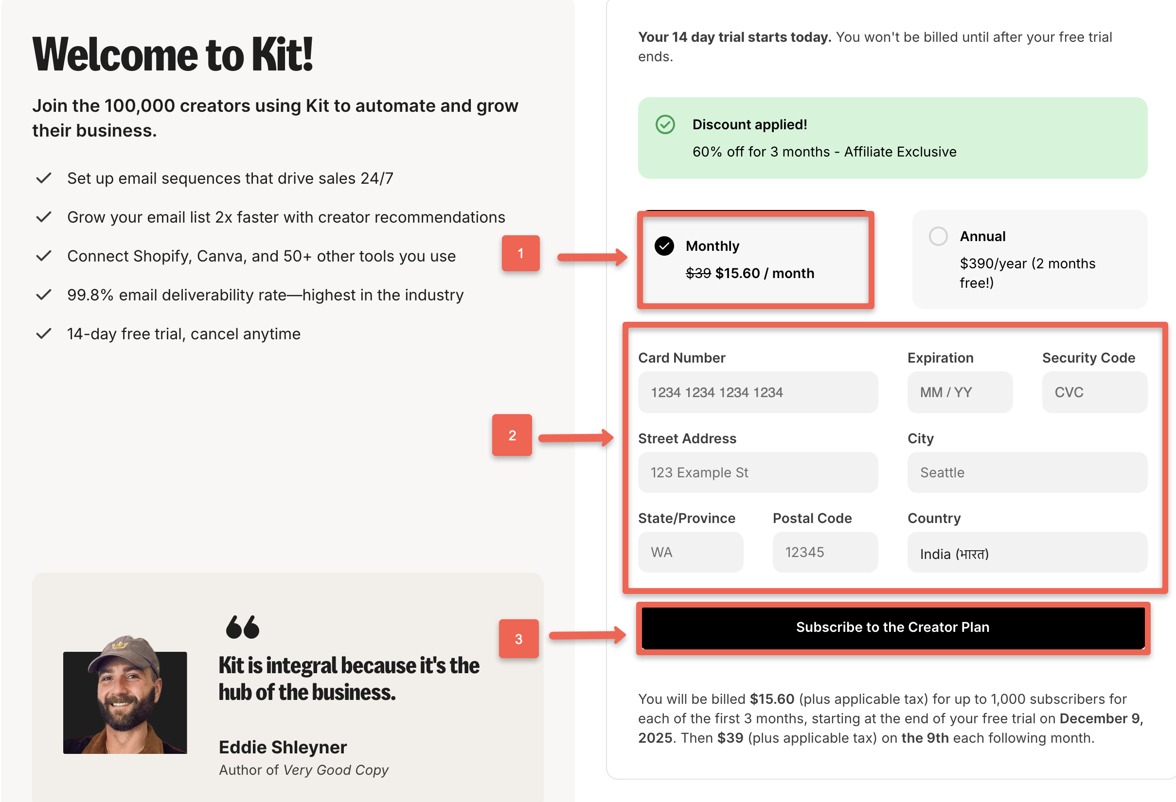The width and height of the screenshot is (1176, 802).
Task: Open the State/Province selector showing WA
Action: (x=691, y=552)
